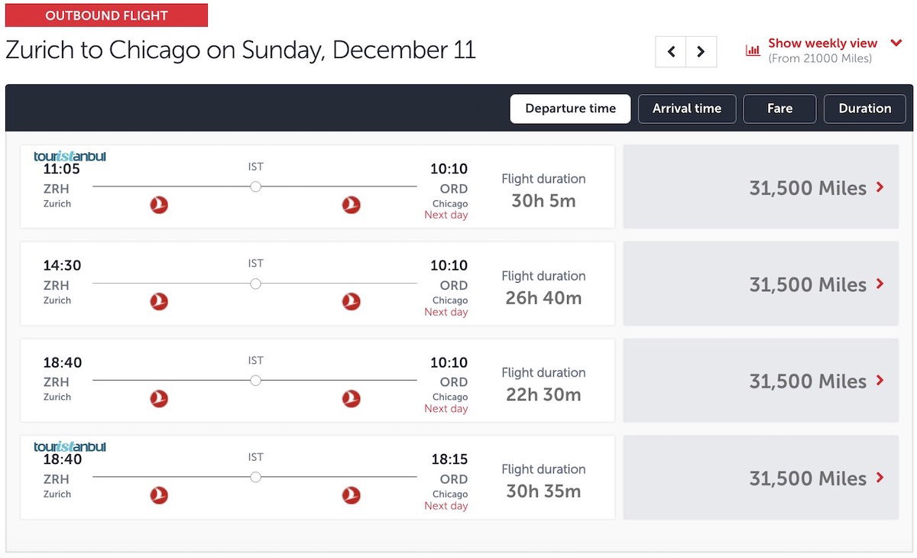The width and height of the screenshot is (917, 558).
Task: Click the weekly view bar chart icon
Action: pyautogui.click(x=753, y=50)
